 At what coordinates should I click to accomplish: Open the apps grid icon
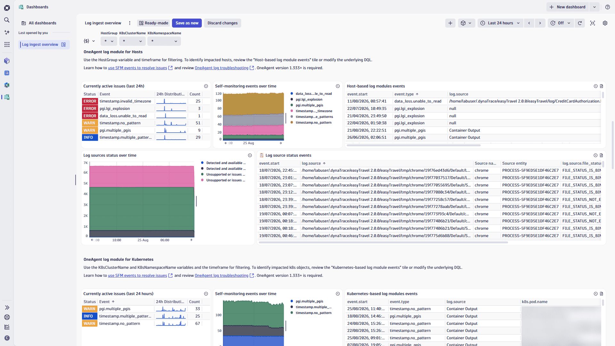point(7,45)
